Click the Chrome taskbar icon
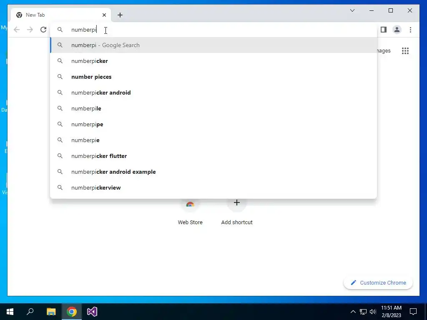Screen dimensions: 427x320 pos(72,312)
